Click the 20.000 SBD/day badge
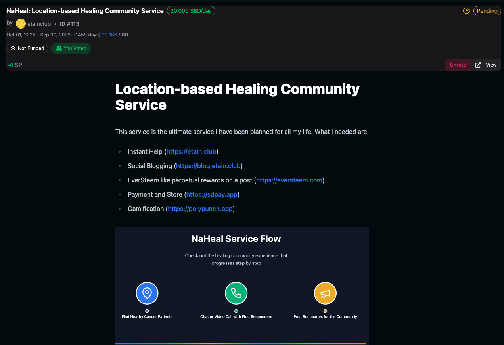 click(x=191, y=11)
